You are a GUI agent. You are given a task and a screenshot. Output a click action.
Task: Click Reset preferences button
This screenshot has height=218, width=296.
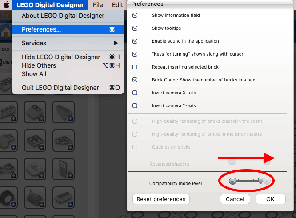[x=161, y=199]
